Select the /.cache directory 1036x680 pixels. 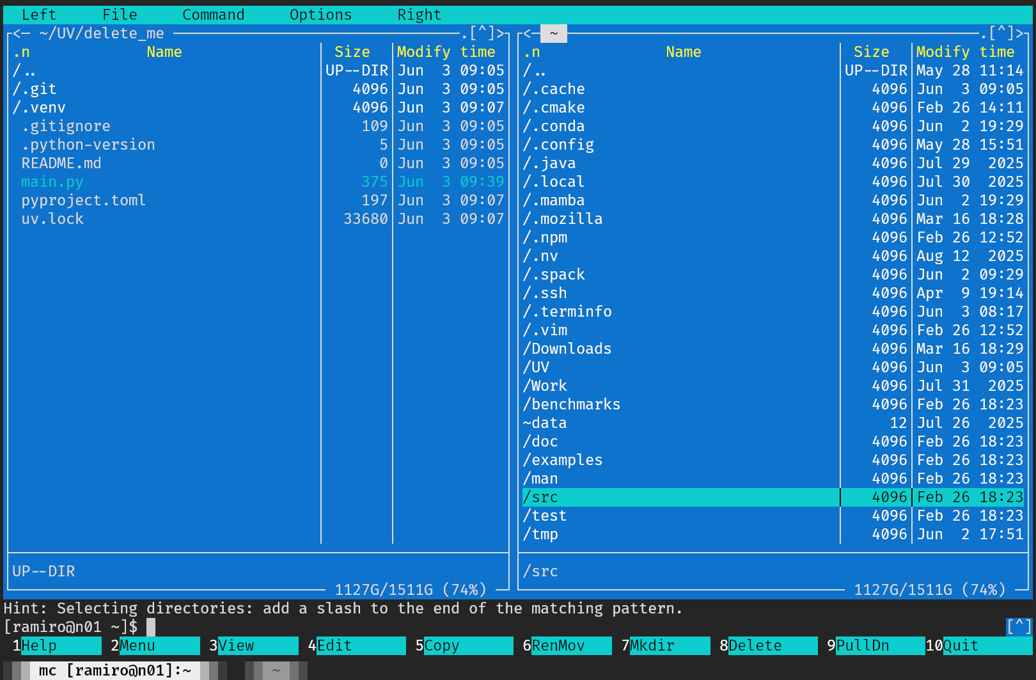(x=773, y=89)
